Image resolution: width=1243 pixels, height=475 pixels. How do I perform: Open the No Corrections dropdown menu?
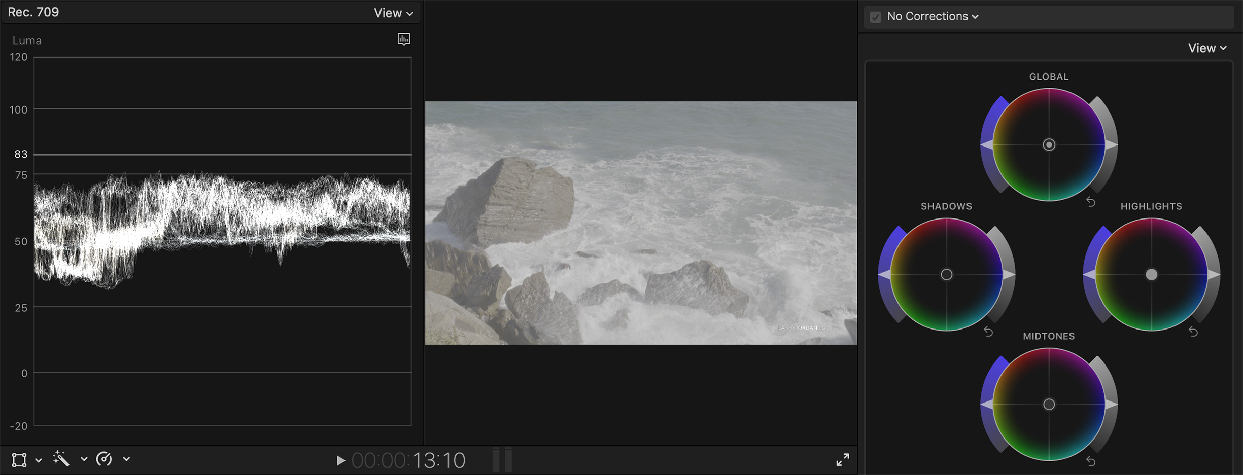[x=933, y=16]
